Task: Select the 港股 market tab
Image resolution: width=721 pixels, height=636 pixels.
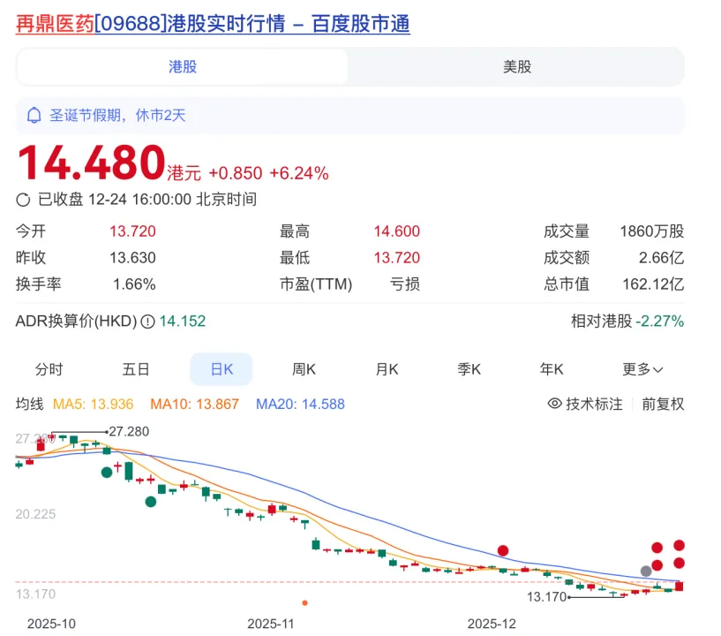Action: [183, 66]
